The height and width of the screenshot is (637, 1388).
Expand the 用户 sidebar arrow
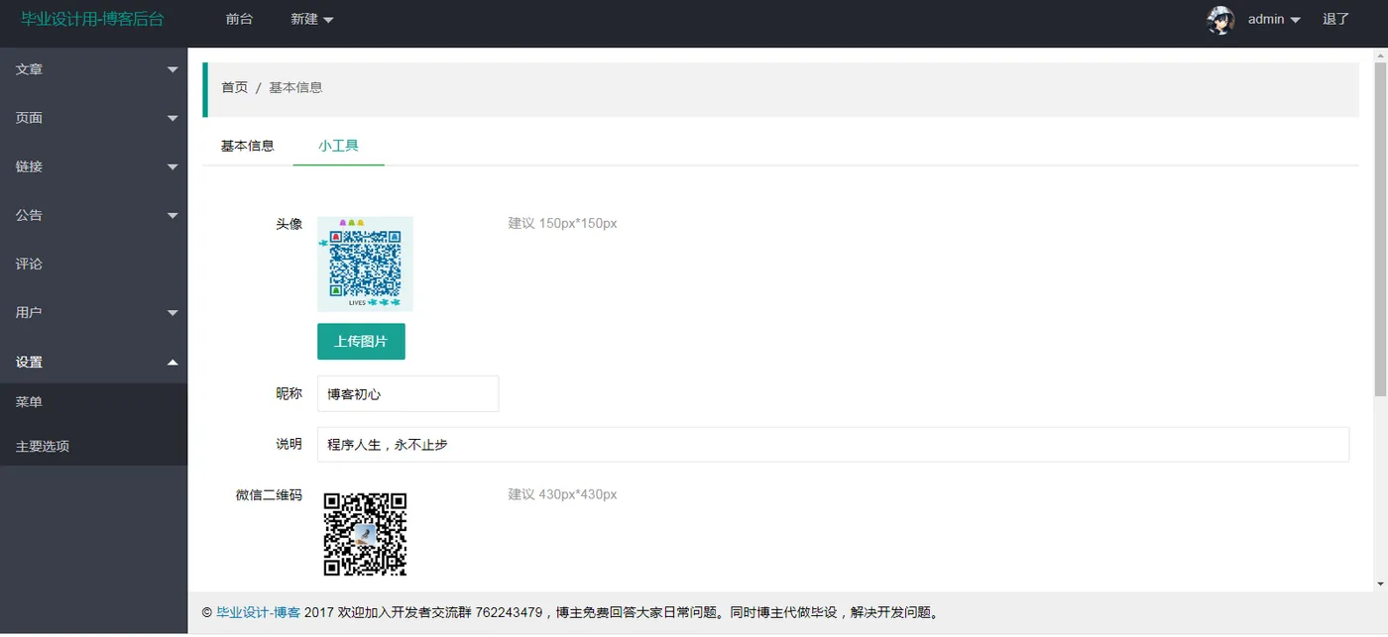pyautogui.click(x=173, y=313)
